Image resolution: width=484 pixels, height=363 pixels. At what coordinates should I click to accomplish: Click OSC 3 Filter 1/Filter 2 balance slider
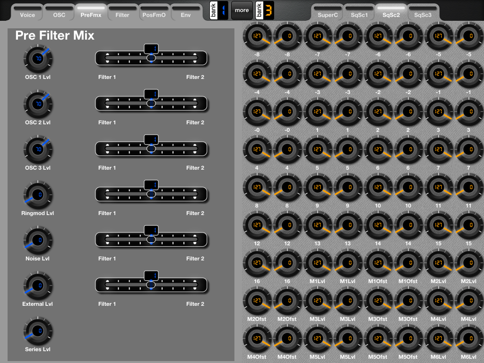(151, 149)
